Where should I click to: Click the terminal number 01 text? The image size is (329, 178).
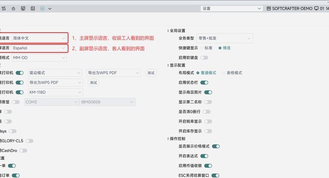322,9
